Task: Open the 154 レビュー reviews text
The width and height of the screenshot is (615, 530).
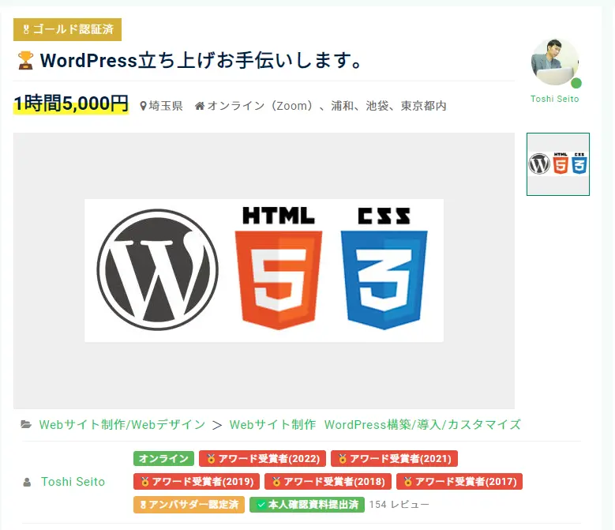Action: 399,505
